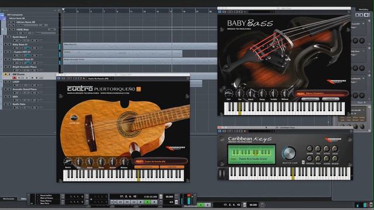Image resolution: width=374 pixels, height=210 pixels.
Task: Adjust the Gain knob on Baby Bass
Action: [228, 93]
